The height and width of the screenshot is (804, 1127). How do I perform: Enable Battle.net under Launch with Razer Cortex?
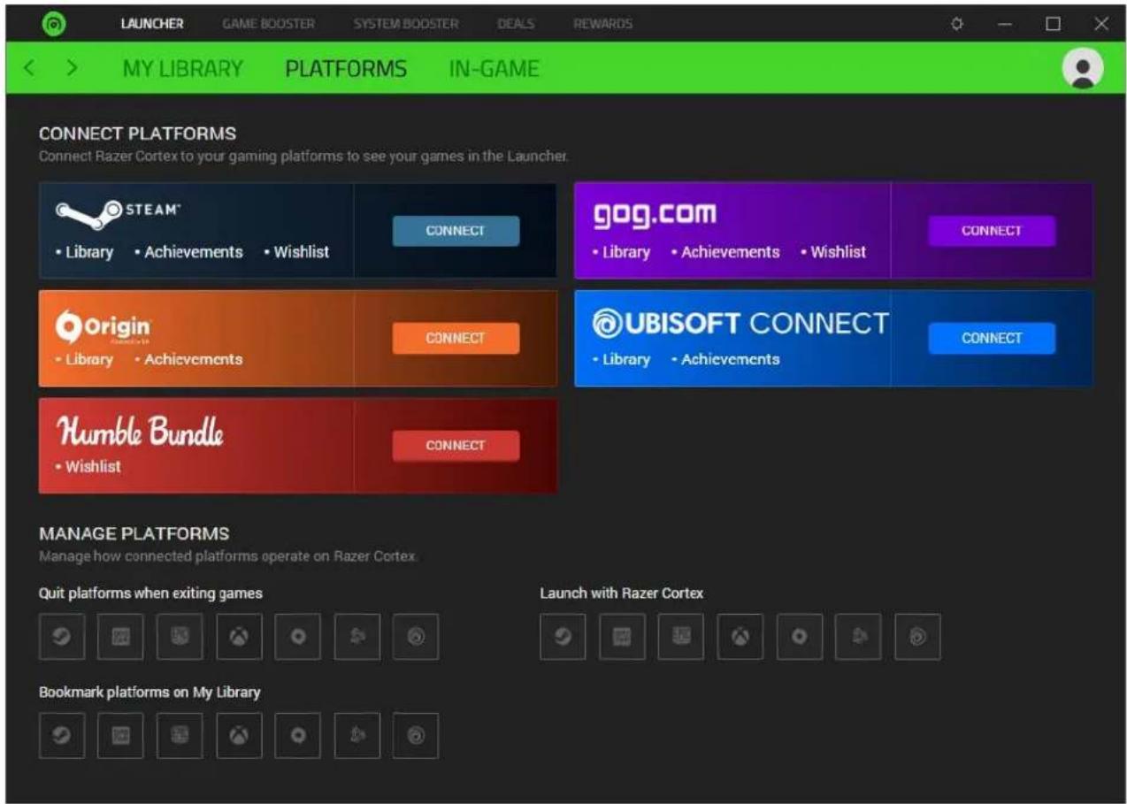pos(859,637)
